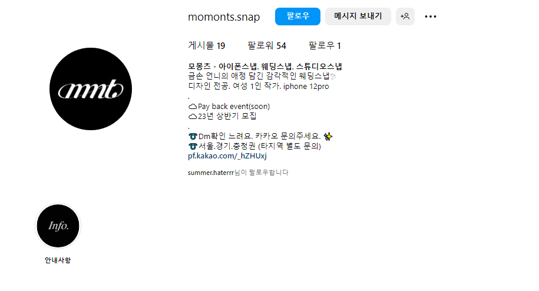Click the telephone emoji before Dm확인 line
The image size is (539, 291).
193,137
